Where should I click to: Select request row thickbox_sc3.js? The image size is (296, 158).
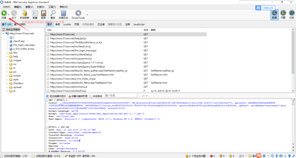point(126,43)
